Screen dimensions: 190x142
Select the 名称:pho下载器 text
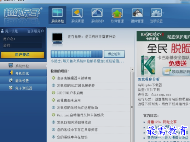click(150, 85)
